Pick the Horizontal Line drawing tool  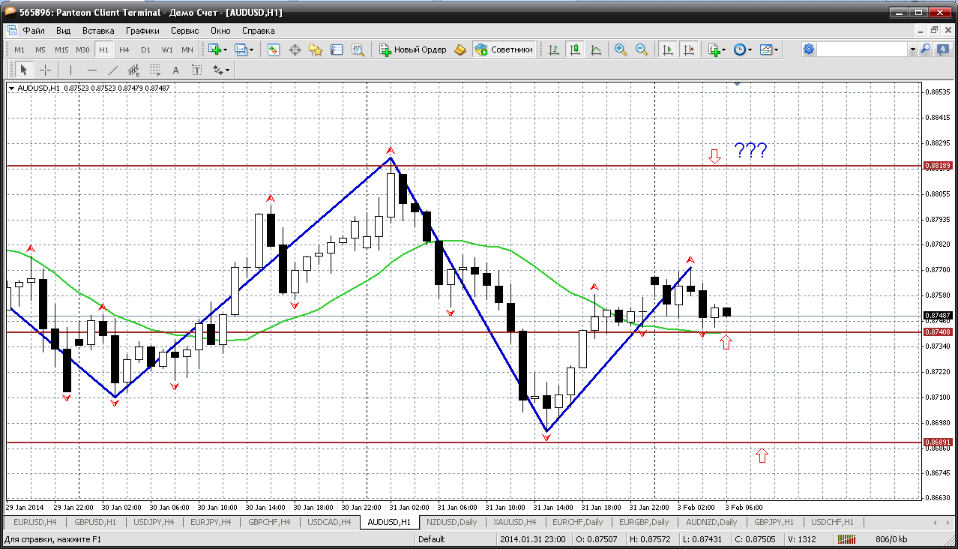pyautogui.click(x=91, y=70)
